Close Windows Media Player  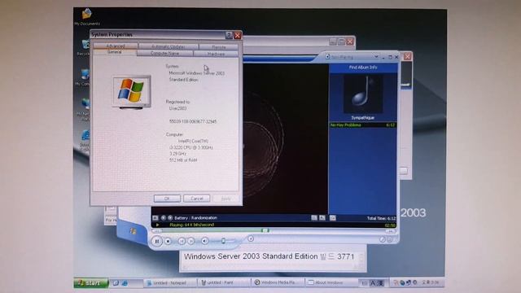396,57
